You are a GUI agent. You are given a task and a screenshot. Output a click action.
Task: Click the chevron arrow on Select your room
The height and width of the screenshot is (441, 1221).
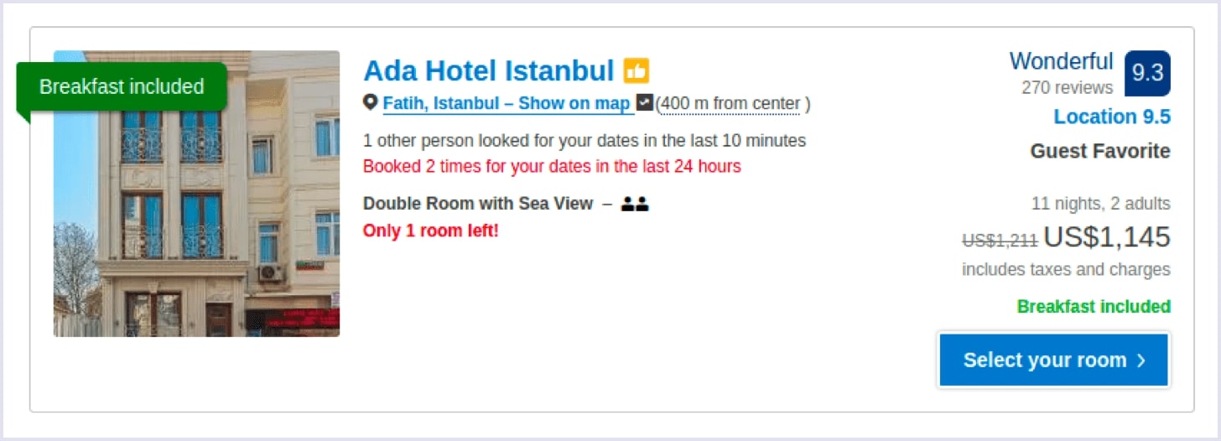[x=1140, y=361]
